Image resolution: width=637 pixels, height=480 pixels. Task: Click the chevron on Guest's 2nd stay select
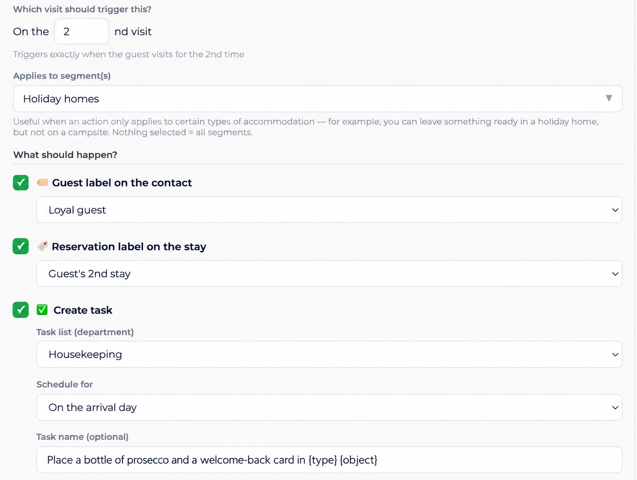[615, 274]
